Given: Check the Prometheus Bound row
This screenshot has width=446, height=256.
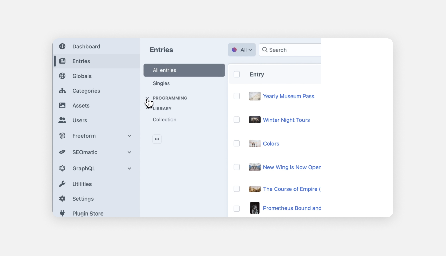Looking at the screenshot, I should [237, 208].
